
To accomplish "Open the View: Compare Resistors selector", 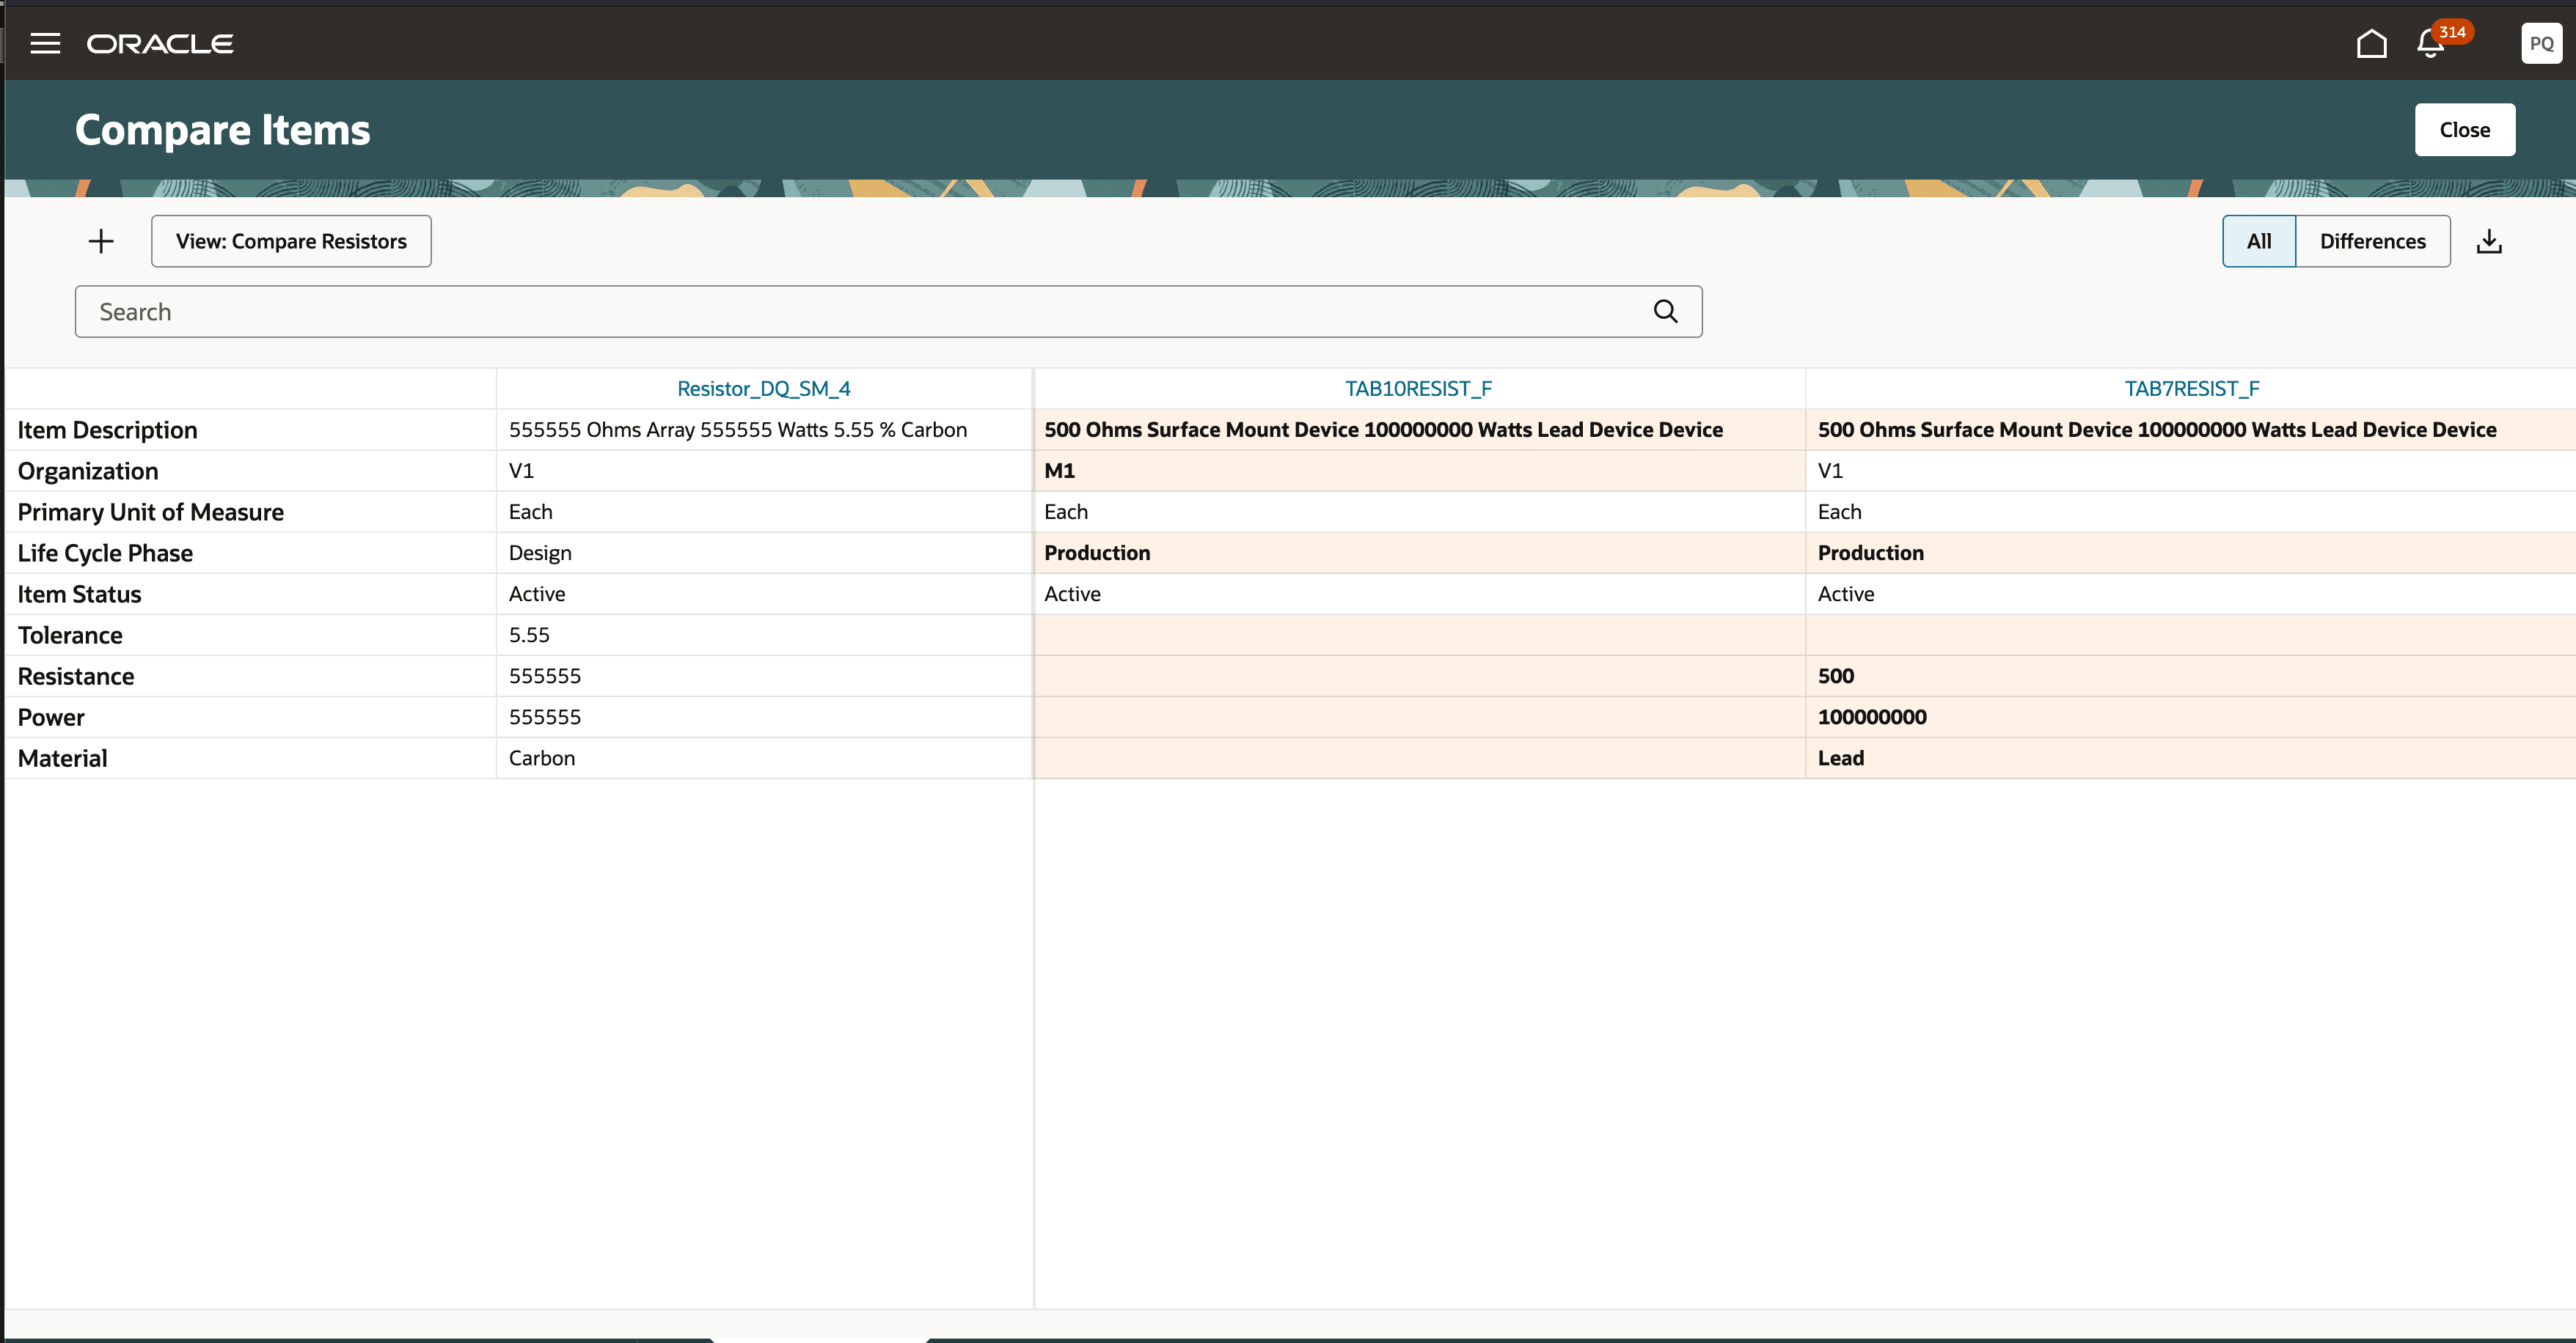I will pos(291,241).
